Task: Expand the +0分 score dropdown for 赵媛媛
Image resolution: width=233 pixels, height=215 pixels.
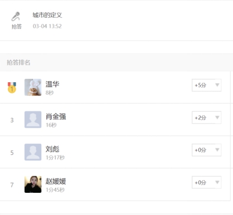Action: pyautogui.click(x=206, y=182)
